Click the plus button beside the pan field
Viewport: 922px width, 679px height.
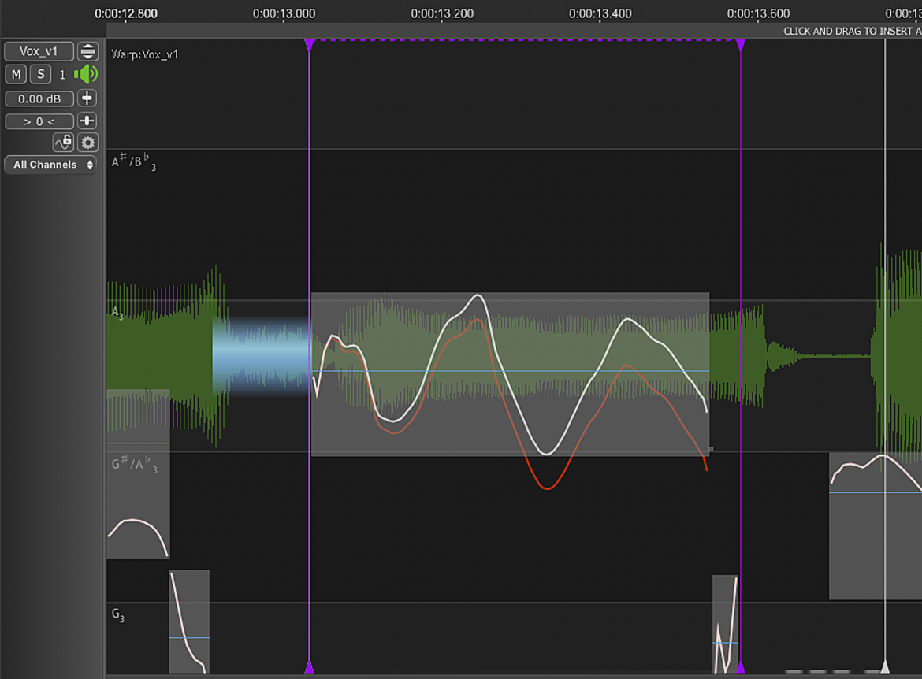[x=87, y=121]
